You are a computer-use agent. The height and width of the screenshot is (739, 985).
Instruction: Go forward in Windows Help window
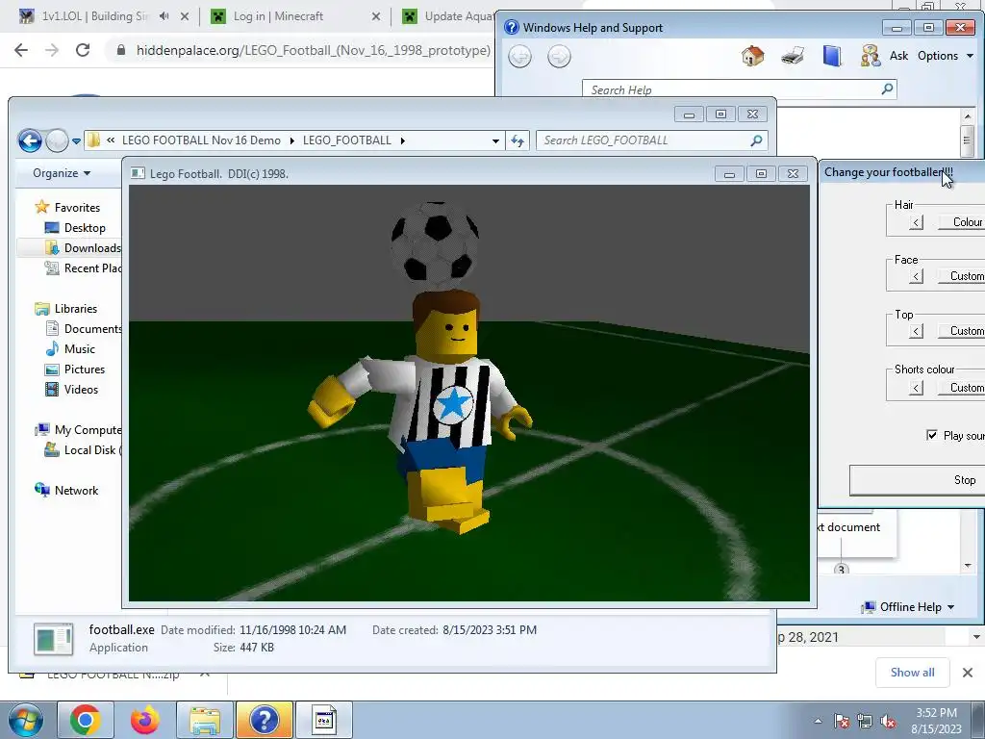559,57
